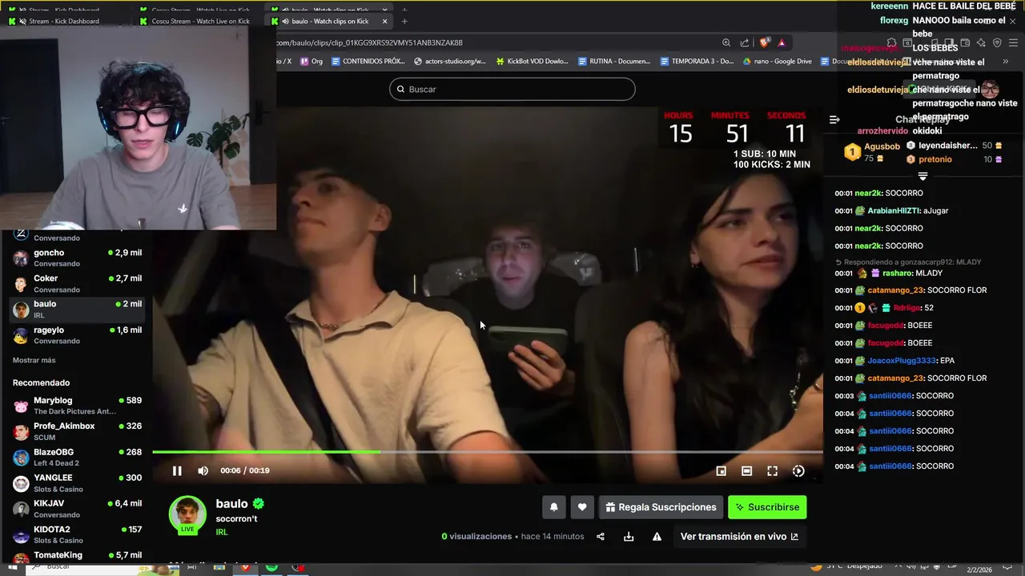Open the TEMPORADA 3 bookmark
The image size is (1025, 576).
point(697,61)
